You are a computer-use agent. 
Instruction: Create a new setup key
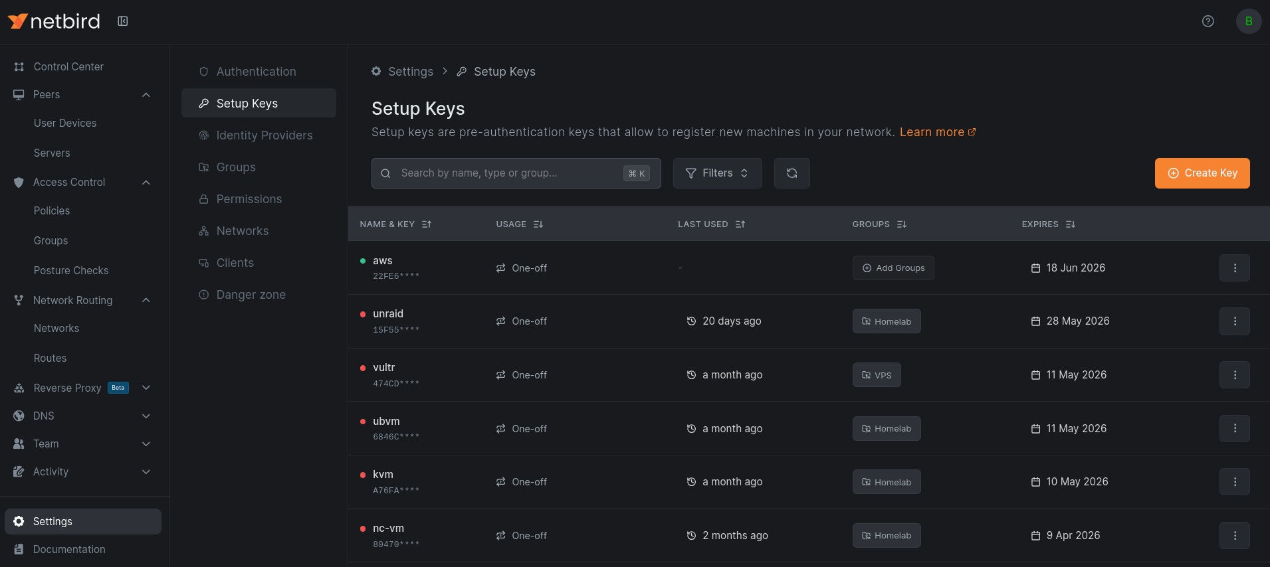[1202, 173]
